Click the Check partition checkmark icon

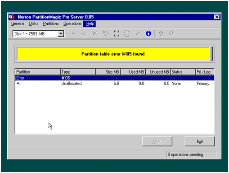[138, 33]
